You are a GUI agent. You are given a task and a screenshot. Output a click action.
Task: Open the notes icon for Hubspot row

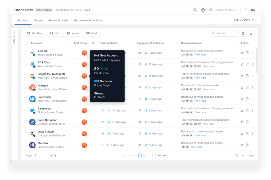click(x=247, y=87)
